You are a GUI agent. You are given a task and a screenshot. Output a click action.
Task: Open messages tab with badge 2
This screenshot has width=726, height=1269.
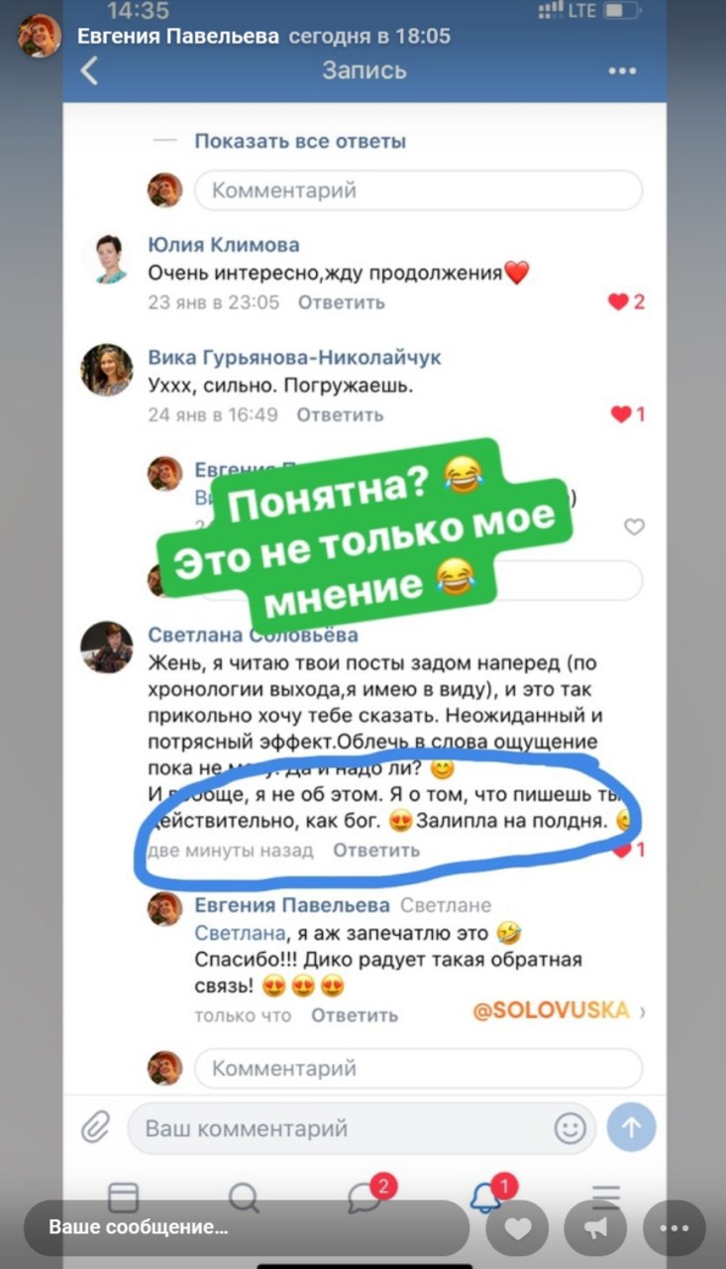click(367, 1194)
